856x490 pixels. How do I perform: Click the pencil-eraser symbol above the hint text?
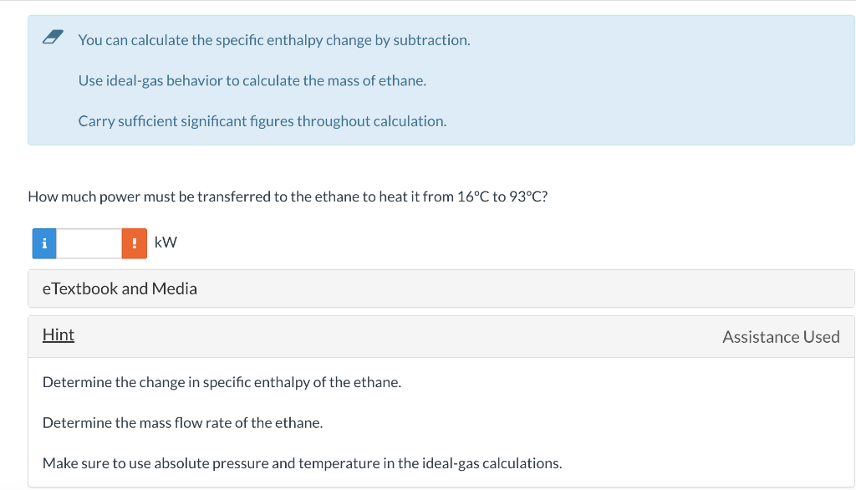pyautogui.click(x=51, y=36)
